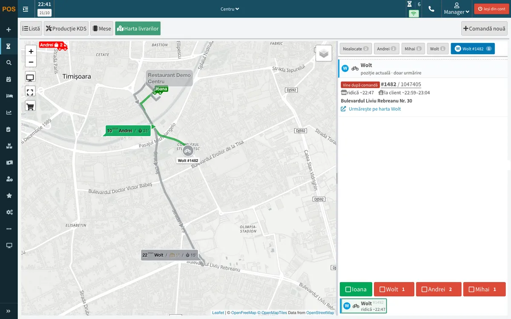Open the bed icon section in sidebar
Image resolution: width=511 pixels, height=319 pixels.
tap(9, 96)
